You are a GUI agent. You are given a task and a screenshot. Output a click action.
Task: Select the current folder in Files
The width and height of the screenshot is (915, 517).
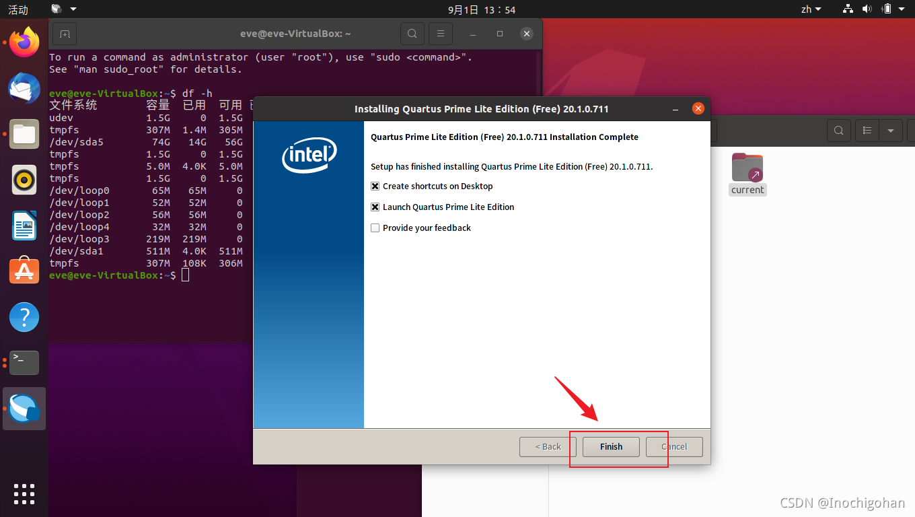click(x=747, y=174)
